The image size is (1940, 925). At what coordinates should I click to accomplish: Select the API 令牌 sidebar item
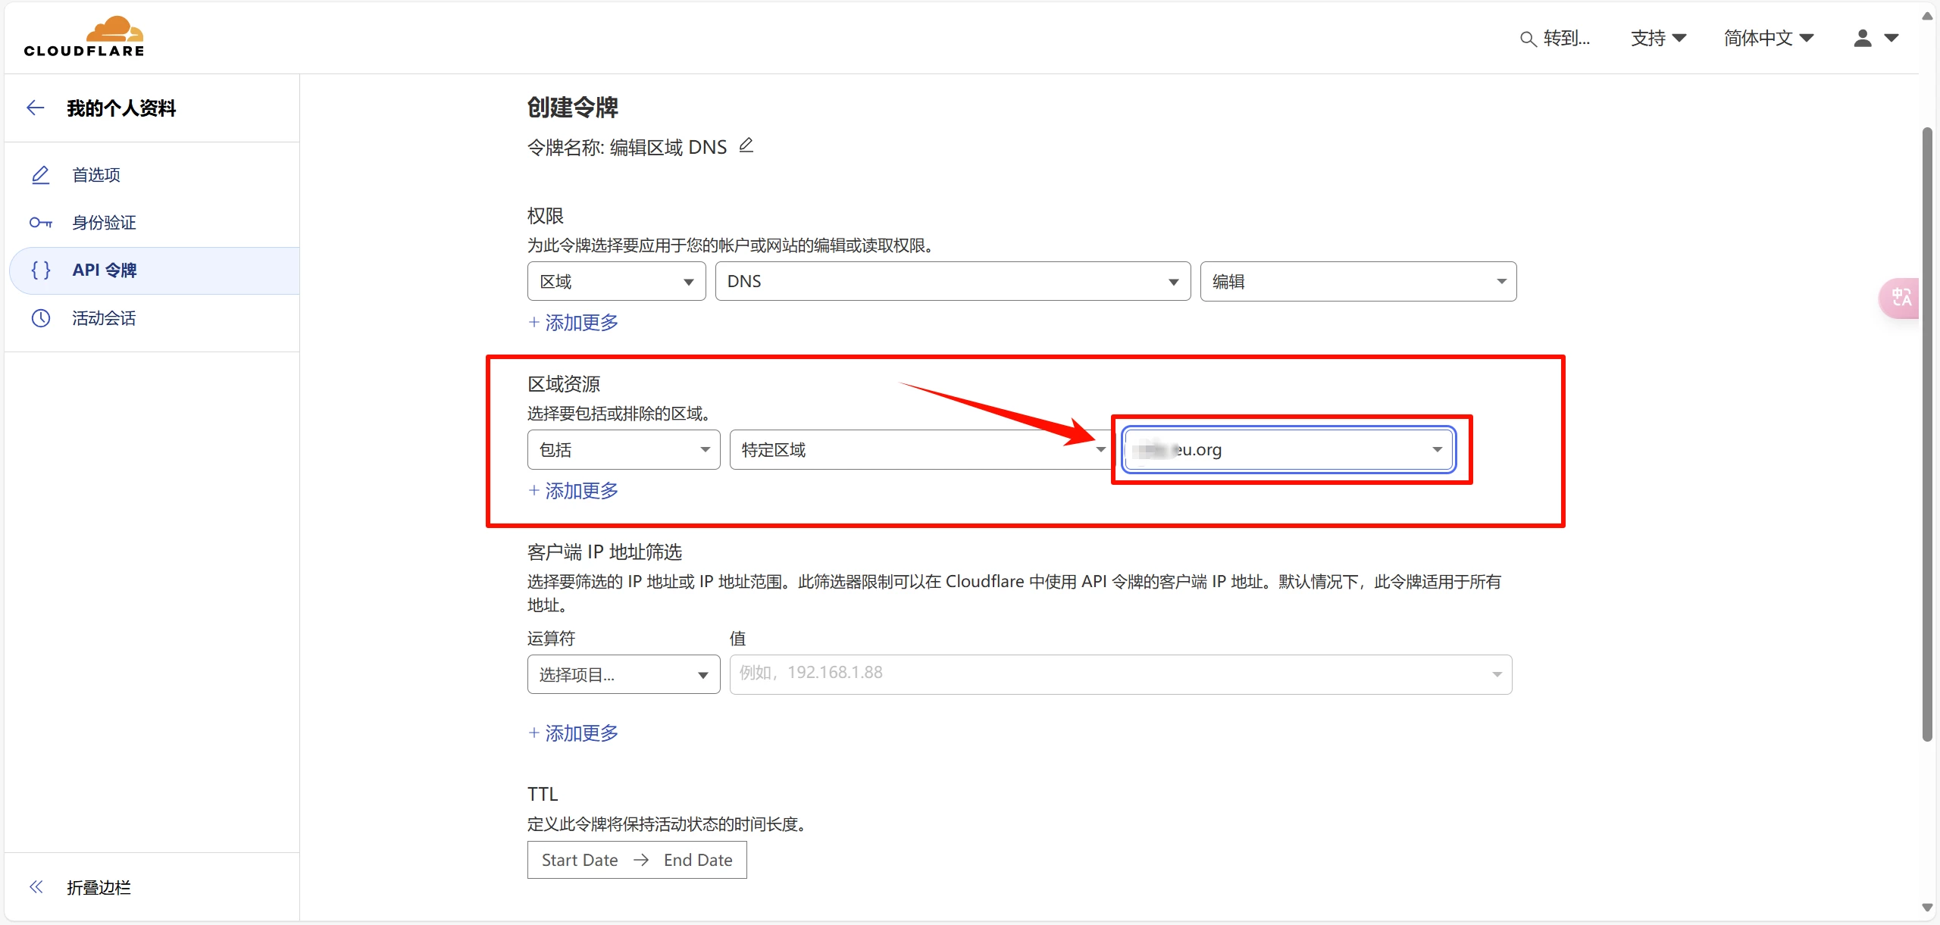[x=104, y=270]
